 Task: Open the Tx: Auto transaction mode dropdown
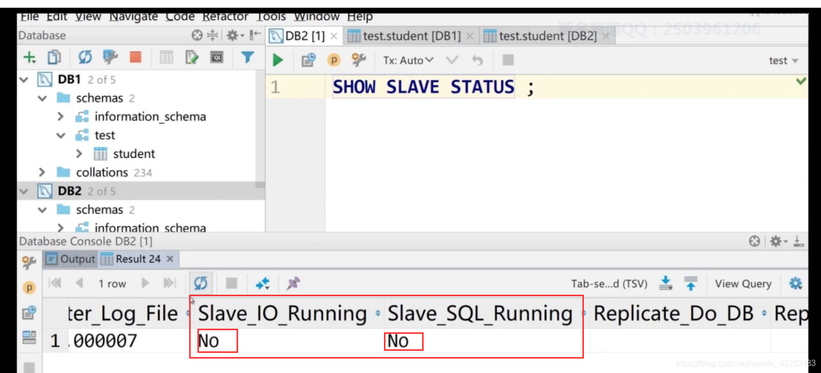pos(408,60)
